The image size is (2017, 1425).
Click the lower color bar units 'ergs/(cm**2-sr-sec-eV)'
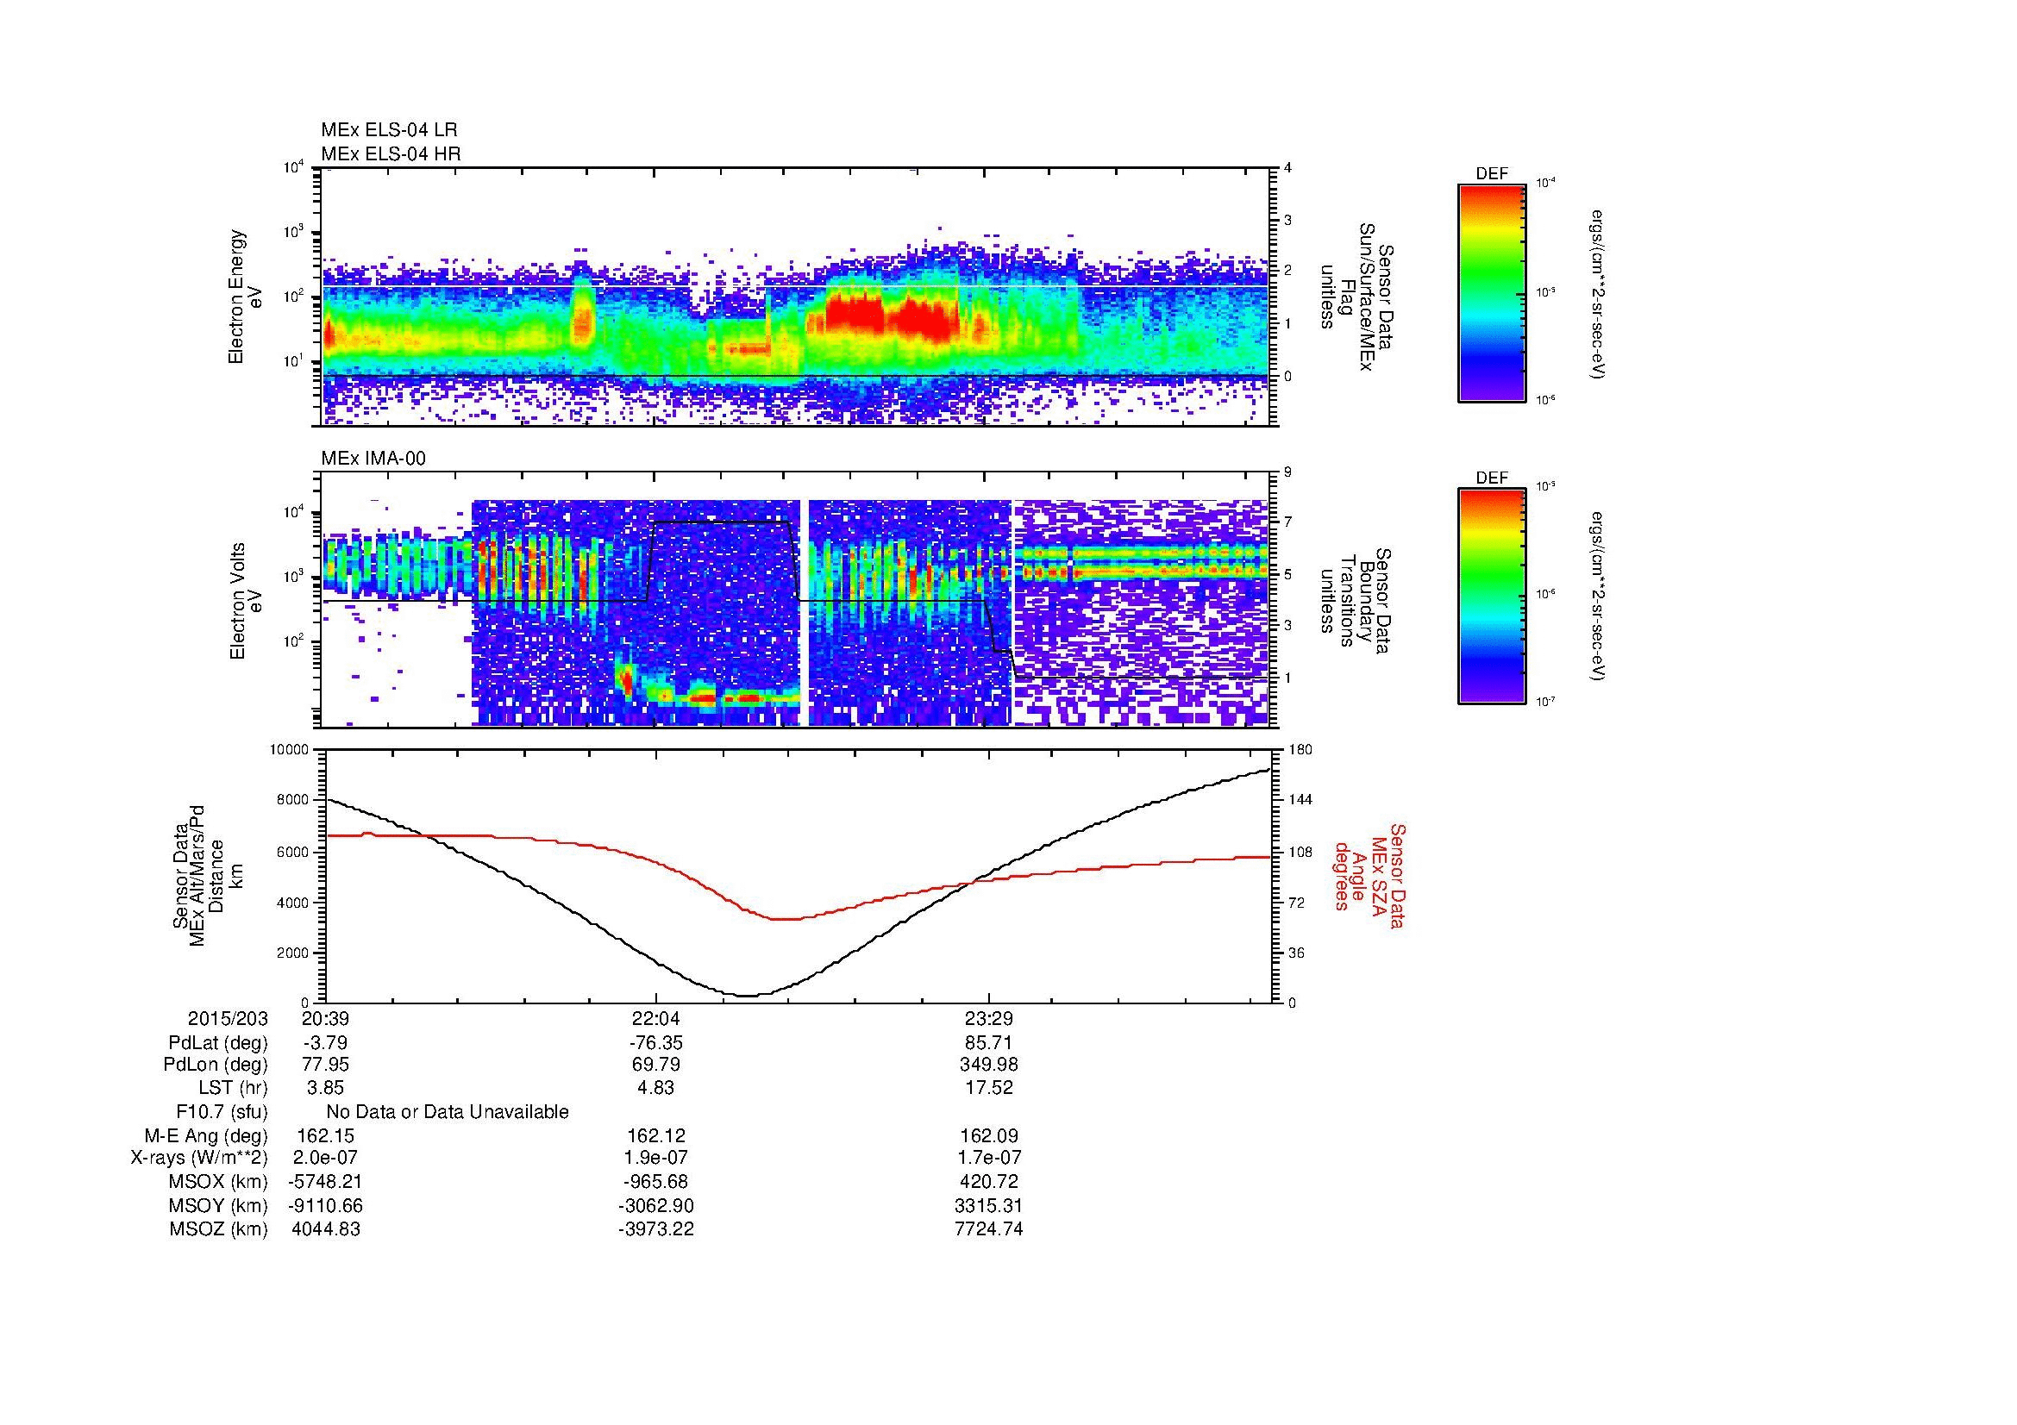1598,597
